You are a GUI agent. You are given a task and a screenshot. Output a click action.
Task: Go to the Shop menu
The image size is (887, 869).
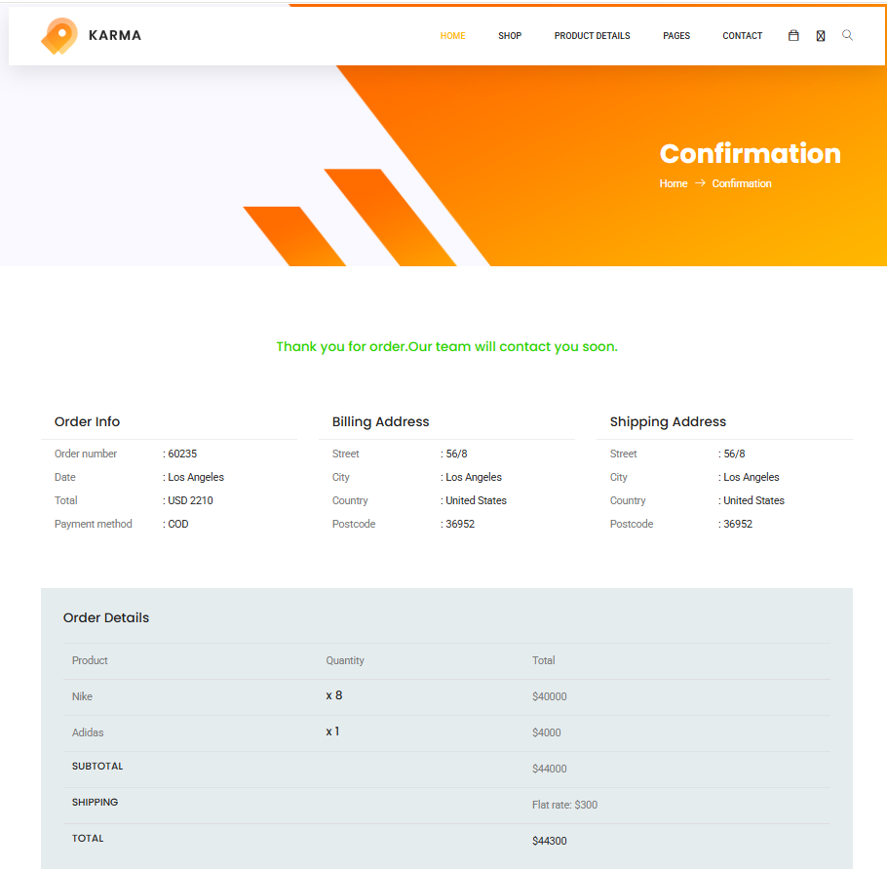510,36
